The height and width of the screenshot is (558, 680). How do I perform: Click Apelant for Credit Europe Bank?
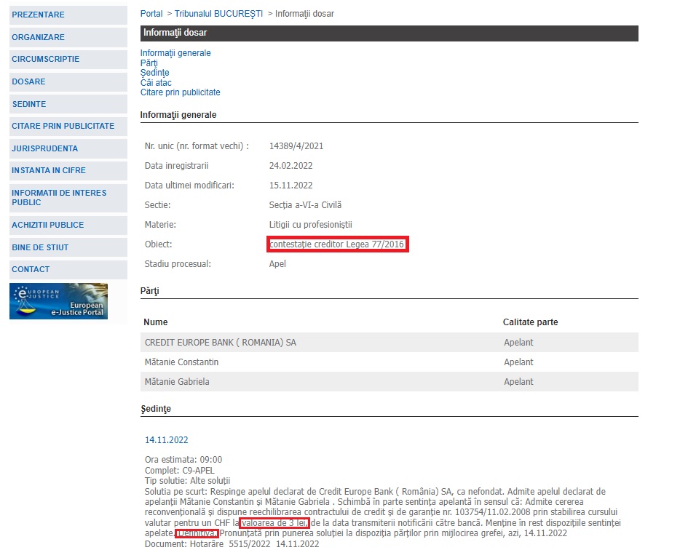coord(518,342)
